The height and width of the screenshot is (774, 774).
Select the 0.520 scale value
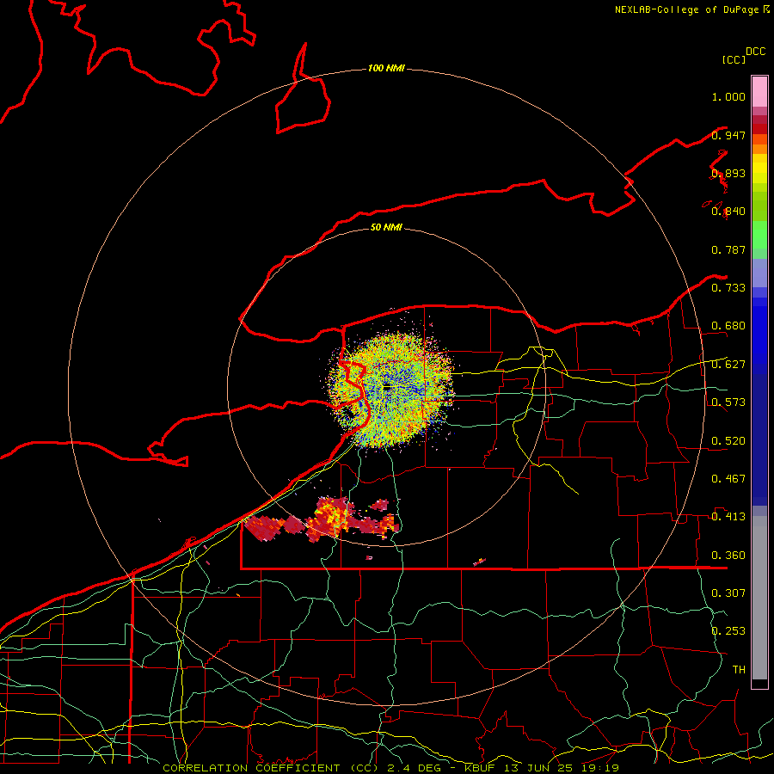tap(728, 440)
